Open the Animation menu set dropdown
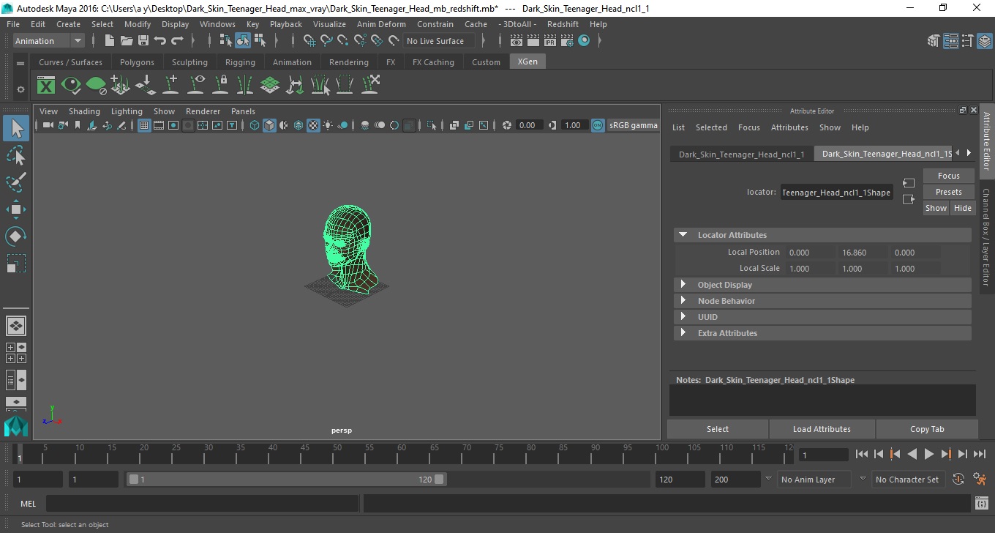Image resolution: width=995 pixels, height=533 pixels. pos(49,41)
